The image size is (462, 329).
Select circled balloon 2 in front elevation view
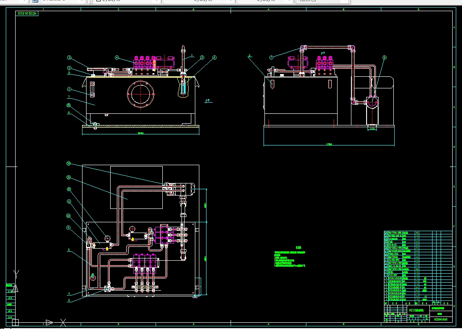(x=69, y=68)
